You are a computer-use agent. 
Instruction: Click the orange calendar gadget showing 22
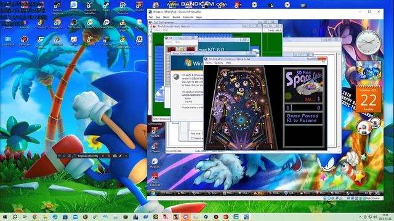[368, 99]
